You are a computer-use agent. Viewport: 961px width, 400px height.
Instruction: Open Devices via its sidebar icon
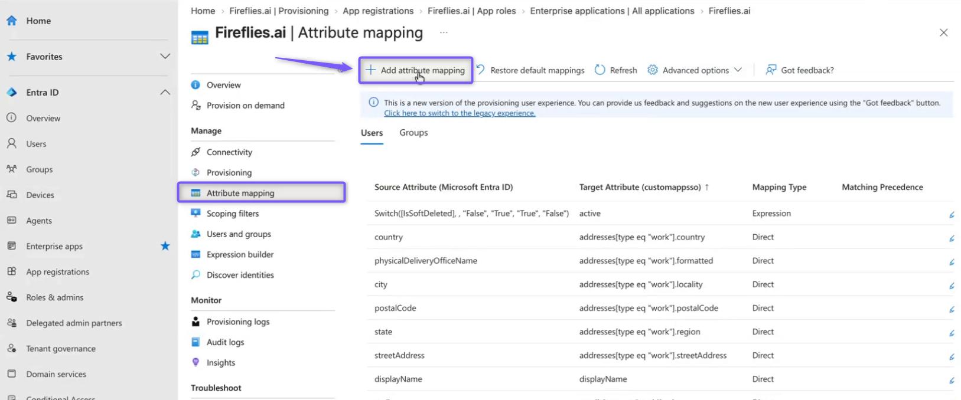pos(11,195)
